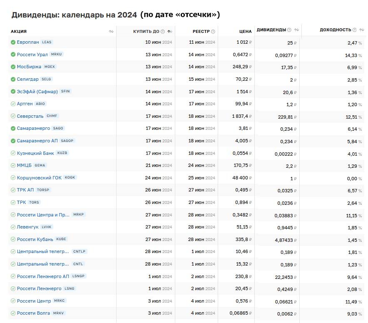
Task: Click the check icon beside Самараэнерго SAGO
Action: (13, 128)
